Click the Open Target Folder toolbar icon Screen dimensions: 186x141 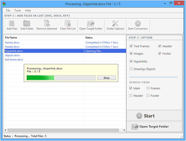click(x=91, y=24)
